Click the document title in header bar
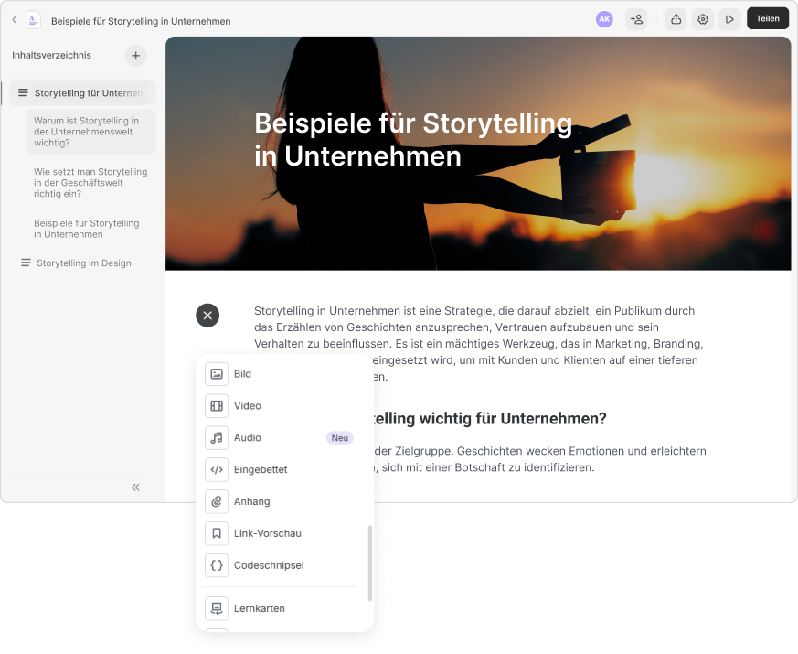798x654 pixels. point(141,21)
